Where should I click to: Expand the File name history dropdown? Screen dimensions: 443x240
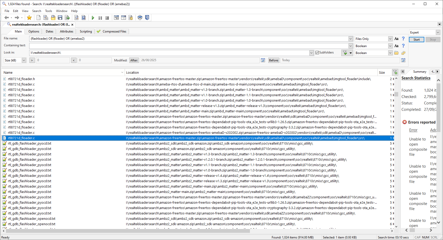click(351, 39)
